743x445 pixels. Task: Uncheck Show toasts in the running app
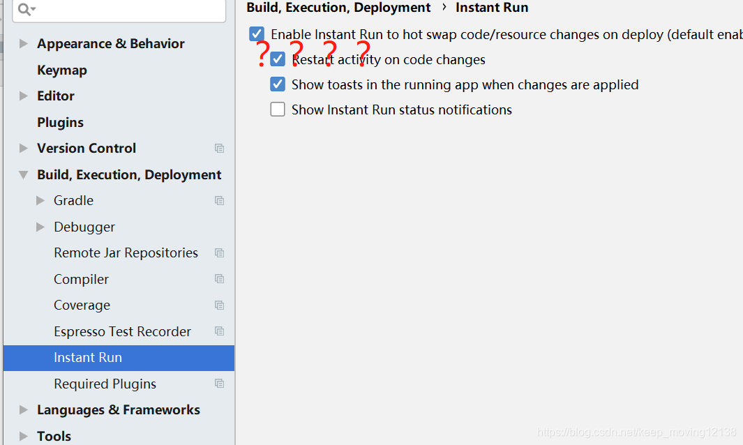coord(278,84)
